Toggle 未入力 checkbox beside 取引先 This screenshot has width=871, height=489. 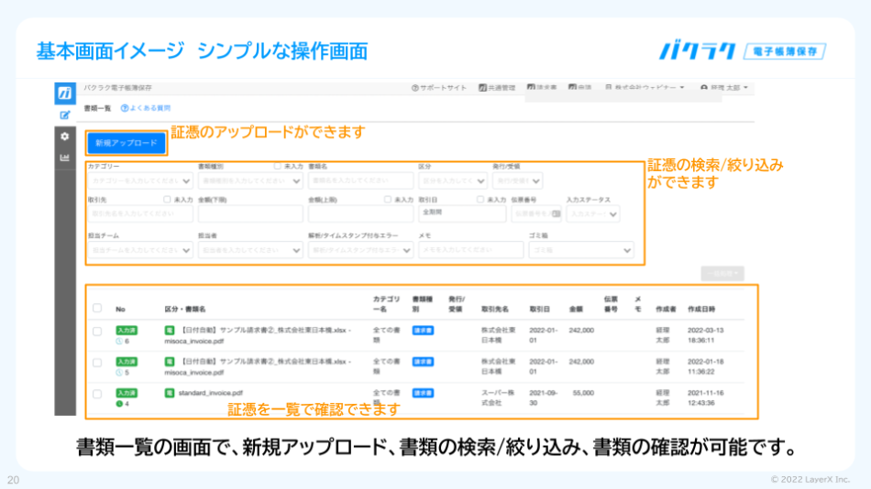pyautogui.click(x=167, y=200)
